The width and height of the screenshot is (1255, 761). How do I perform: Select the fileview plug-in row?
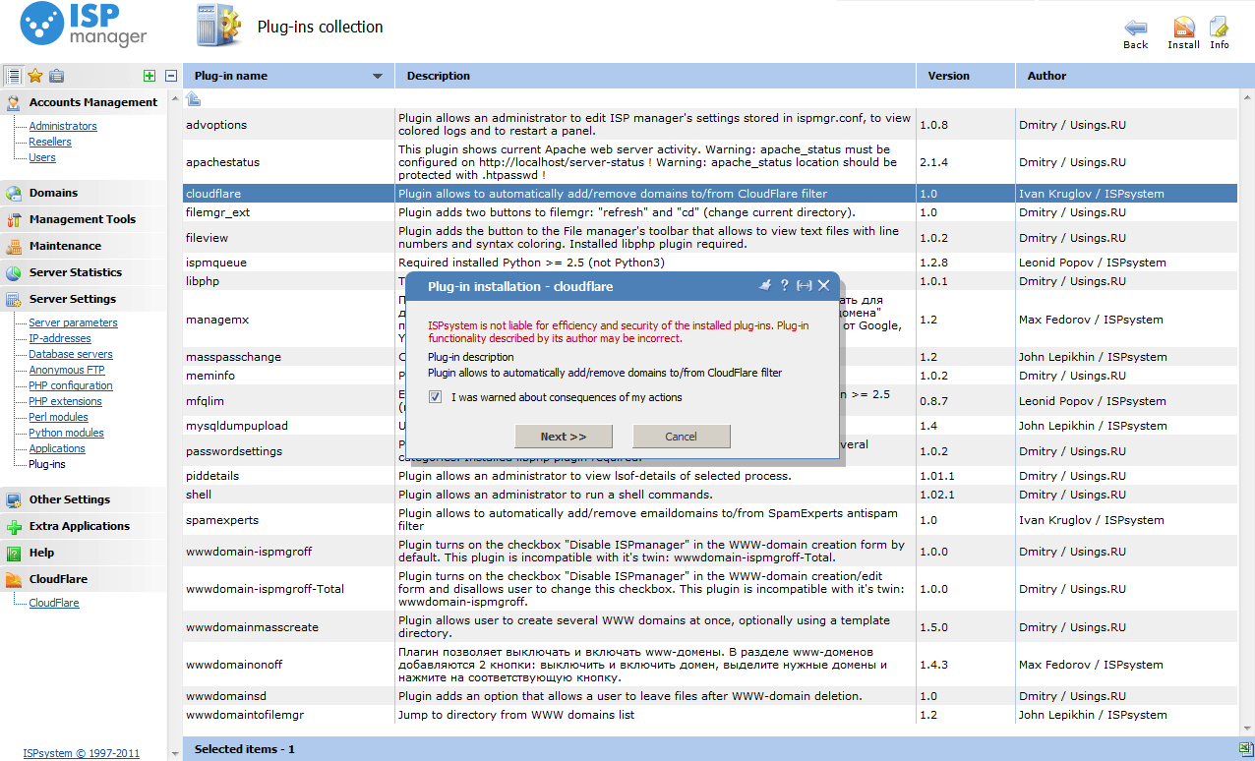click(x=710, y=238)
